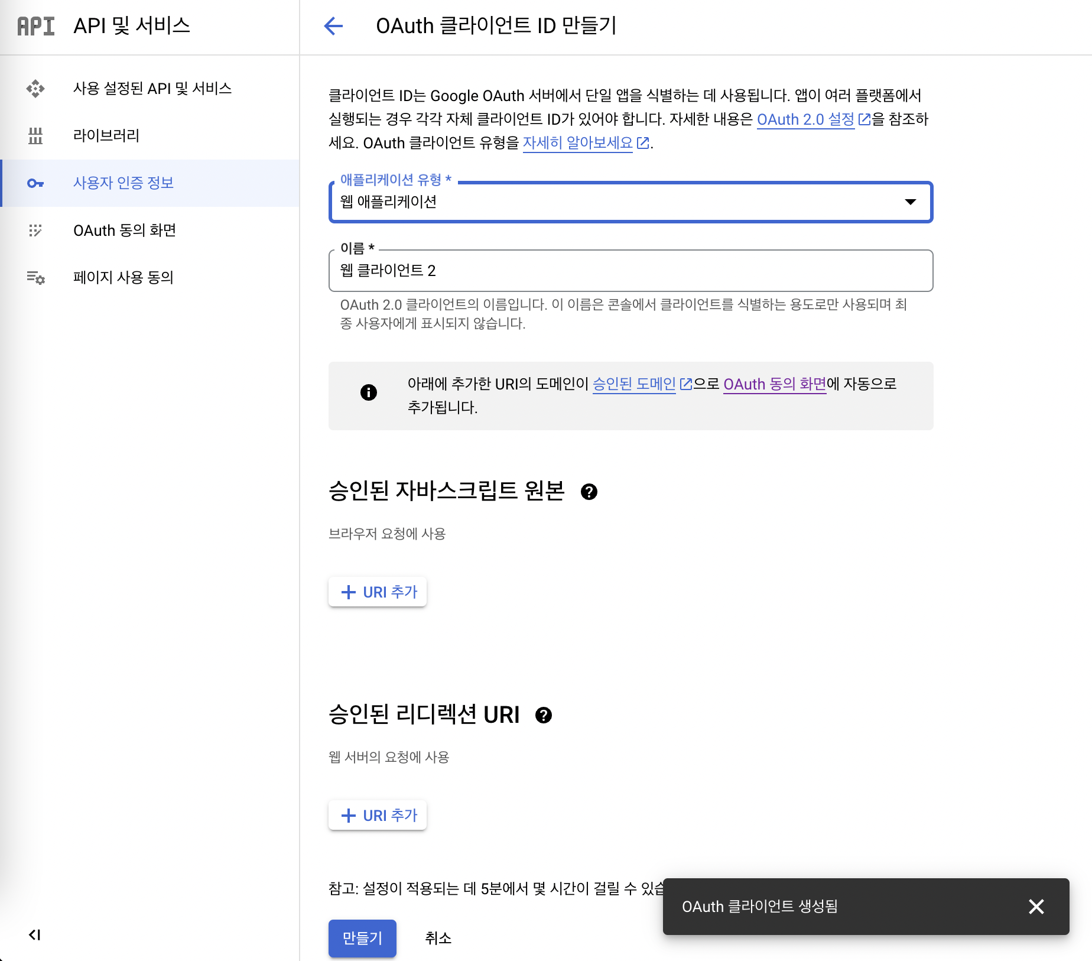Screen dimensions: 1092x961
Task: Click the 브라우저 요청에 사용 caption
Action: pos(387,534)
